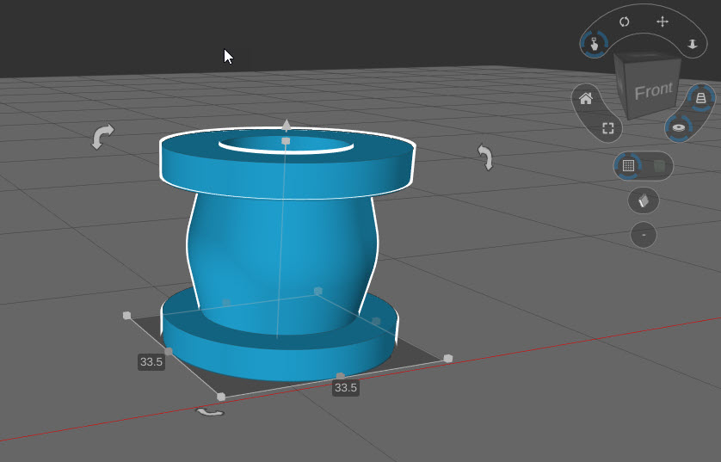Edit the left 33.5 dimension label
Viewport: 721px width, 462px height.
pos(151,362)
